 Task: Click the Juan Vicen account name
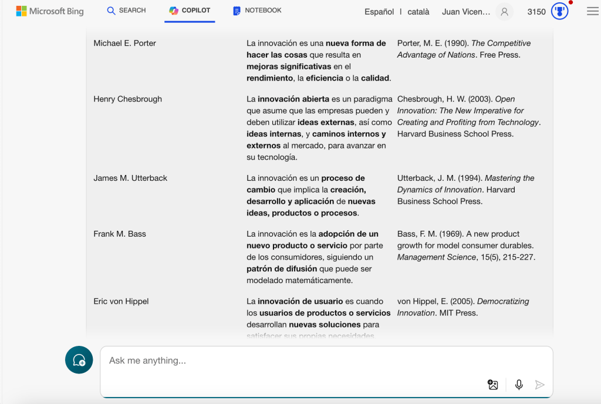point(467,12)
